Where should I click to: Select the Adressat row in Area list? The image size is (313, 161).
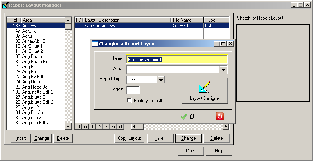36,26
